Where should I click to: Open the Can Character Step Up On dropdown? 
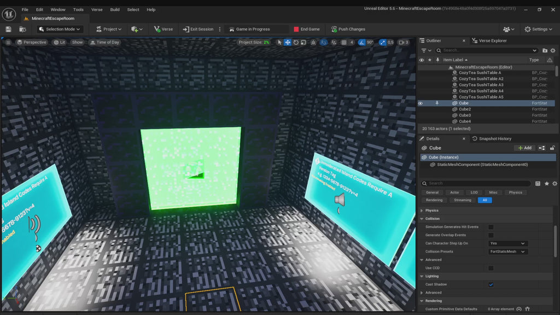[x=508, y=243]
